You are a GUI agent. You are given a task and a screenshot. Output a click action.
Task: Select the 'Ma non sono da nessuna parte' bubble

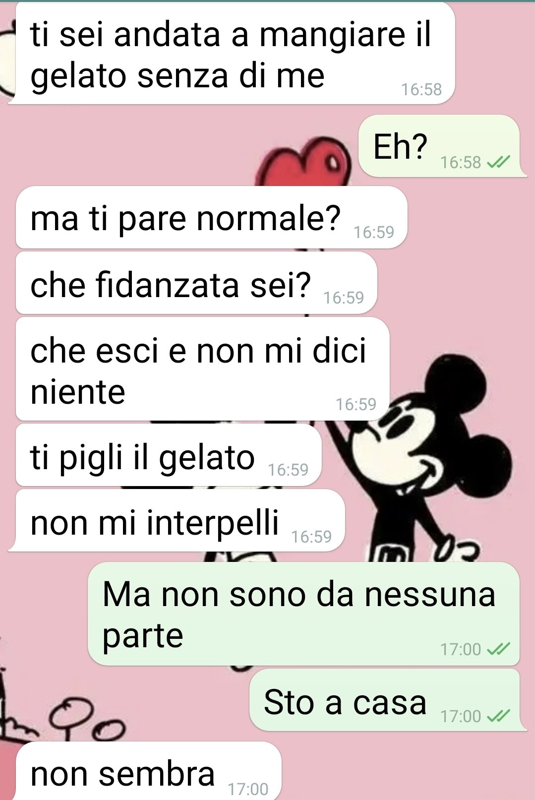(303, 614)
